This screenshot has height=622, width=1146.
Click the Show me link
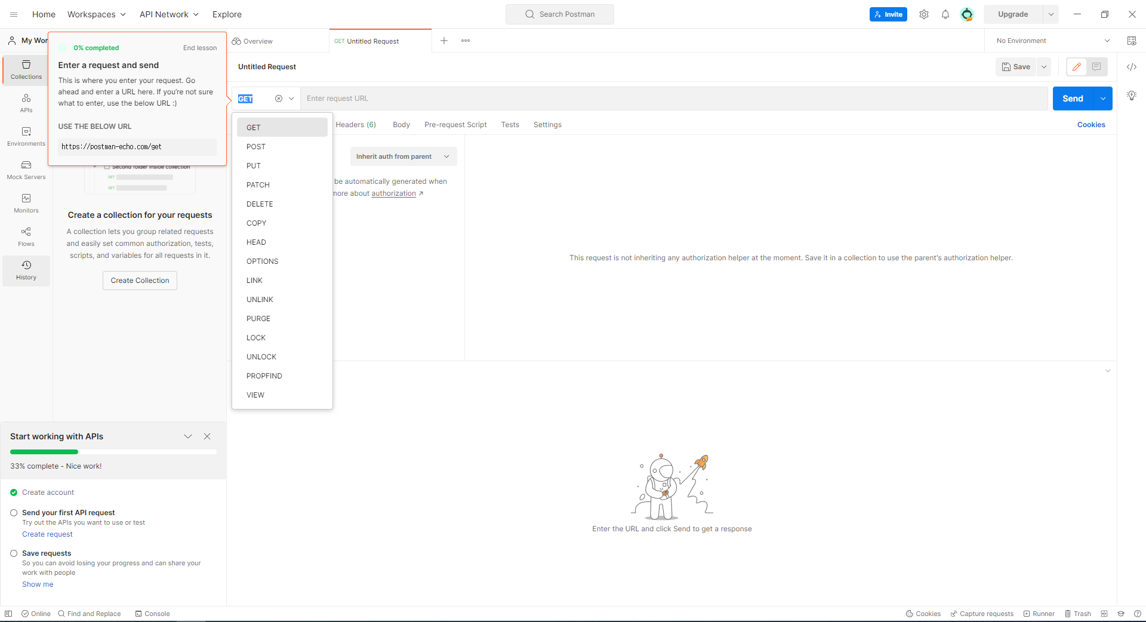click(38, 584)
